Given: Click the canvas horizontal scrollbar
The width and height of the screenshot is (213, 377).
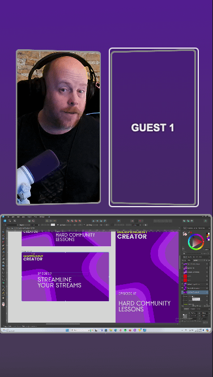Looking at the screenshot, I should coord(63,324).
